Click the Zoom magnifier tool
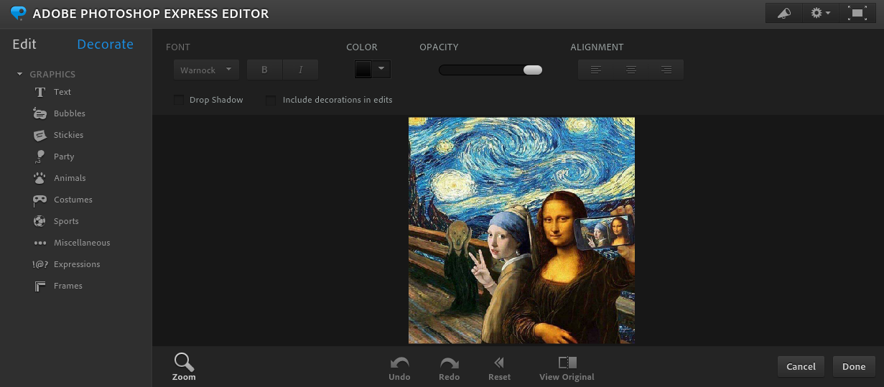 coord(184,366)
